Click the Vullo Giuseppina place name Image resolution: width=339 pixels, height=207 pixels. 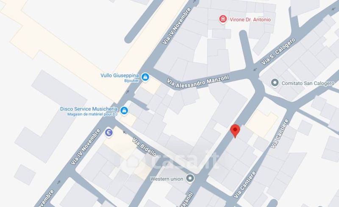[119, 76]
